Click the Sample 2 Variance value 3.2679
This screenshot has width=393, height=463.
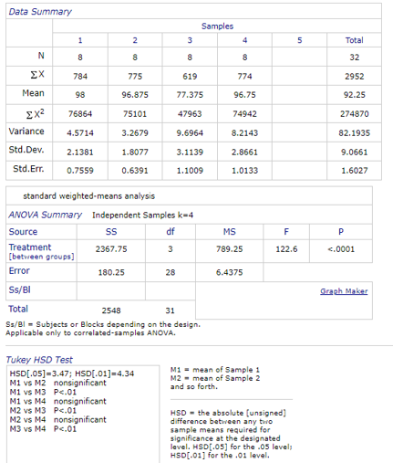tap(135, 133)
